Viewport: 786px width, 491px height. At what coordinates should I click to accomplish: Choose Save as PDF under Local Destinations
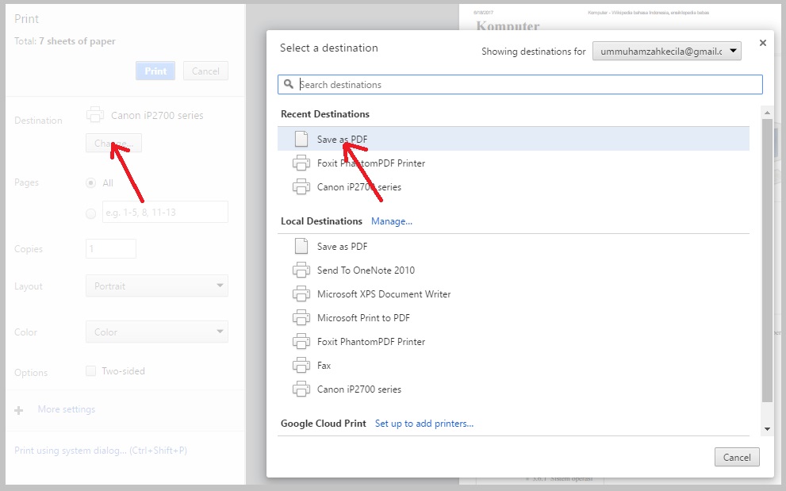coord(342,247)
